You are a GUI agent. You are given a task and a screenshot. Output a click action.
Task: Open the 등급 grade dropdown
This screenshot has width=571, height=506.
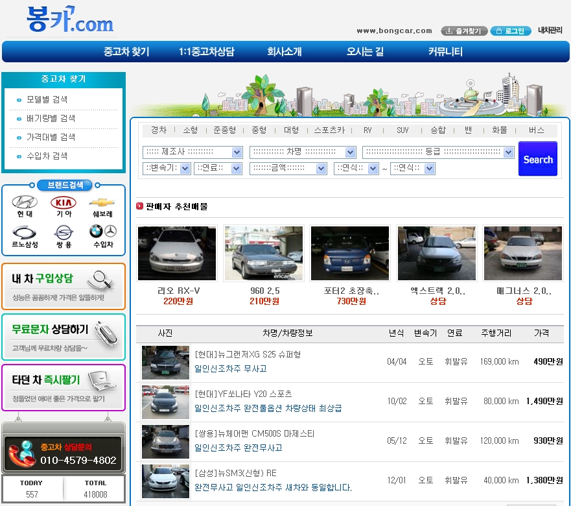pyautogui.click(x=438, y=152)
